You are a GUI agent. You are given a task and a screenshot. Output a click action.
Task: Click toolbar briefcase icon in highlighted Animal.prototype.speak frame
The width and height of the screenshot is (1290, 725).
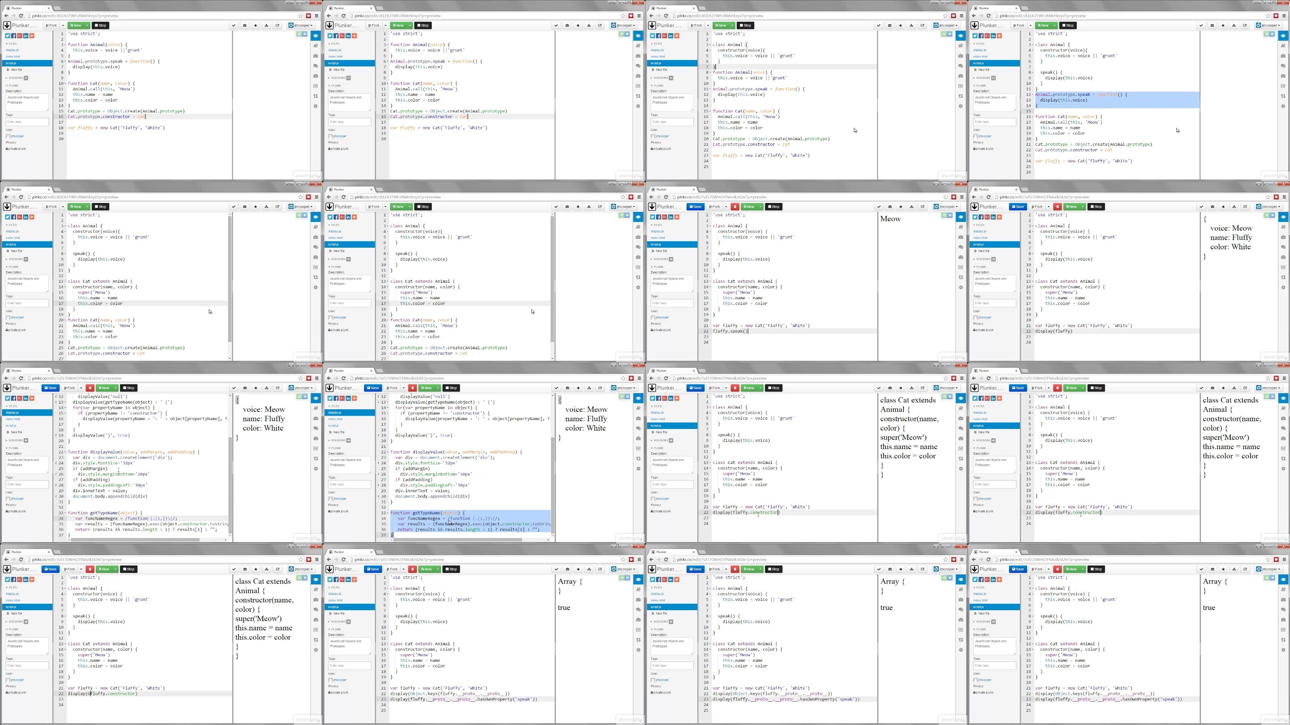click(1212, 25)
